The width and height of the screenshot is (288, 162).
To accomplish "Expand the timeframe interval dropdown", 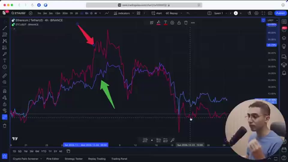I will [x=100, y=13].
